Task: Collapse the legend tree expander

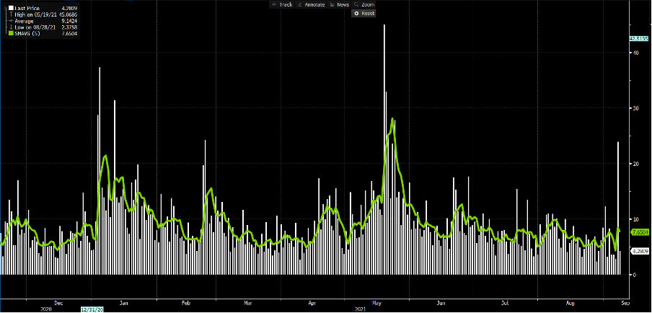Action: point(5,8)
